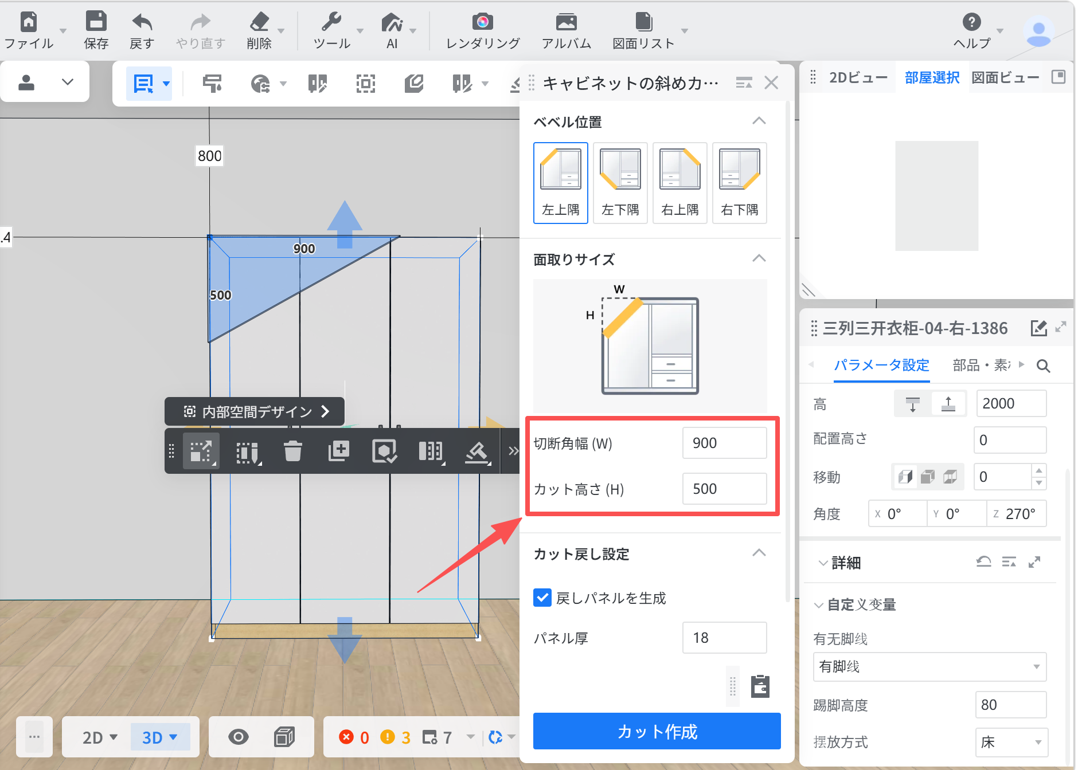The width and height of the screenshot is (1078, 770).
Task: Click the 切断角幅 (W) input field
Action: (x=725, y=443)
